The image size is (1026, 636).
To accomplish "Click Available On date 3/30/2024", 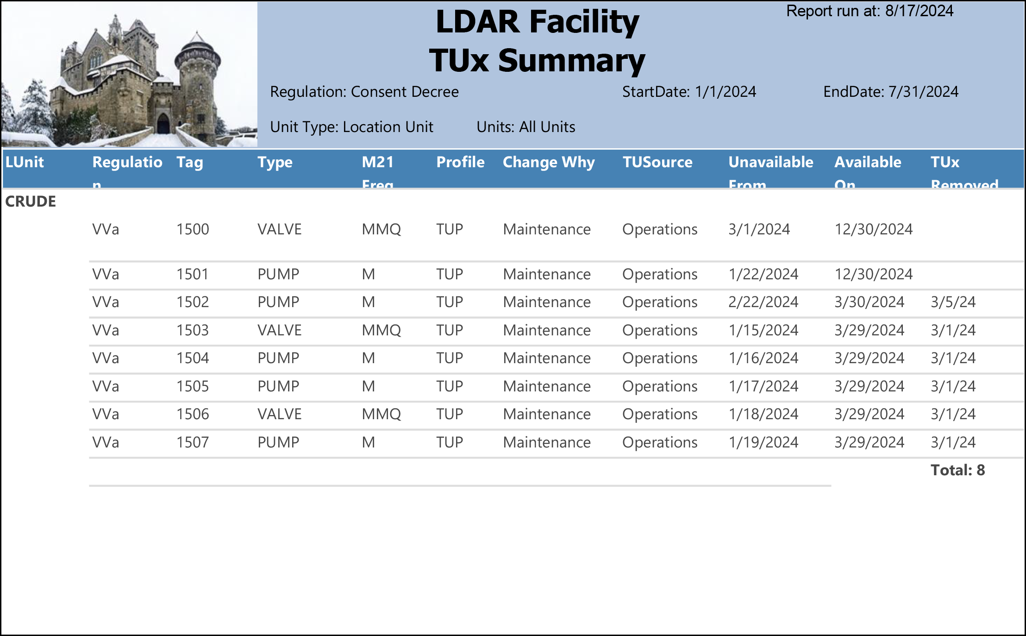I will click(870, 302).
